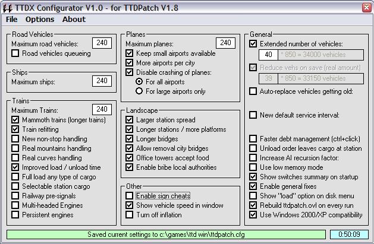Uncheck Extended number of vehicles
This screenshot has width=374, height=244.
(x=253, y=44)
